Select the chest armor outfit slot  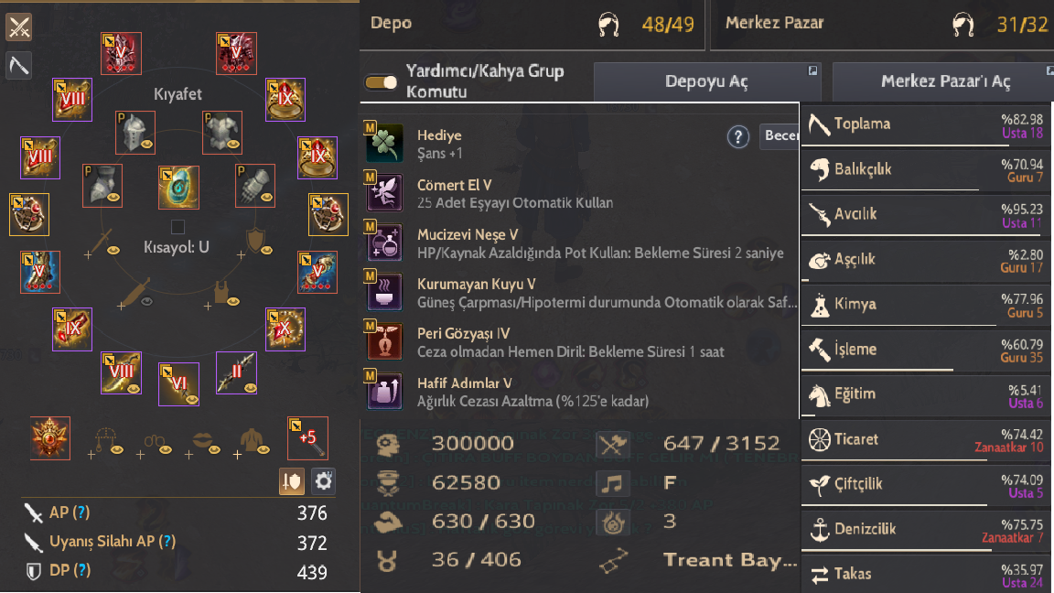coord(222,134)
